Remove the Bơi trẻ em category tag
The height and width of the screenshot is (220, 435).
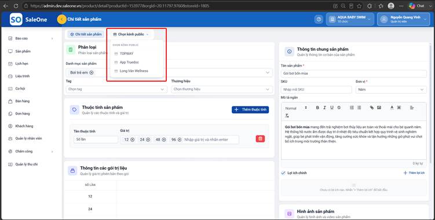[x=92, y=72]
